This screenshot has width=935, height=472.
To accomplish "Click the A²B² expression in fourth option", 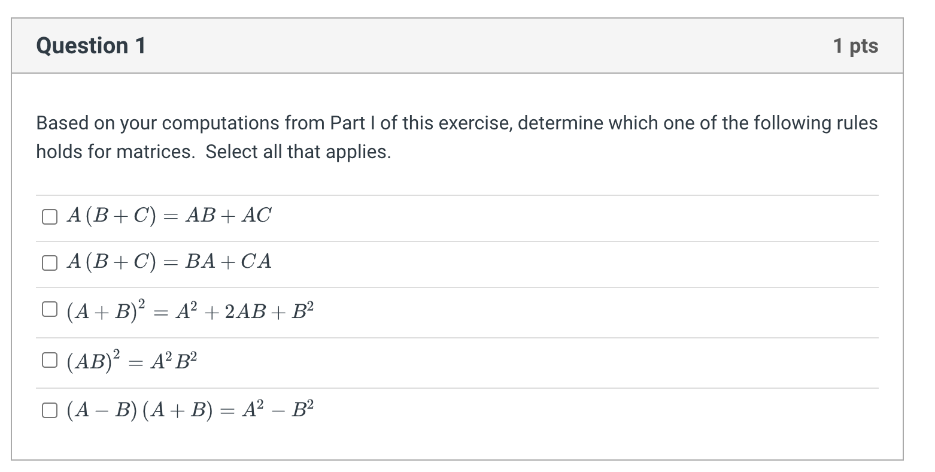I will (174, 361).
